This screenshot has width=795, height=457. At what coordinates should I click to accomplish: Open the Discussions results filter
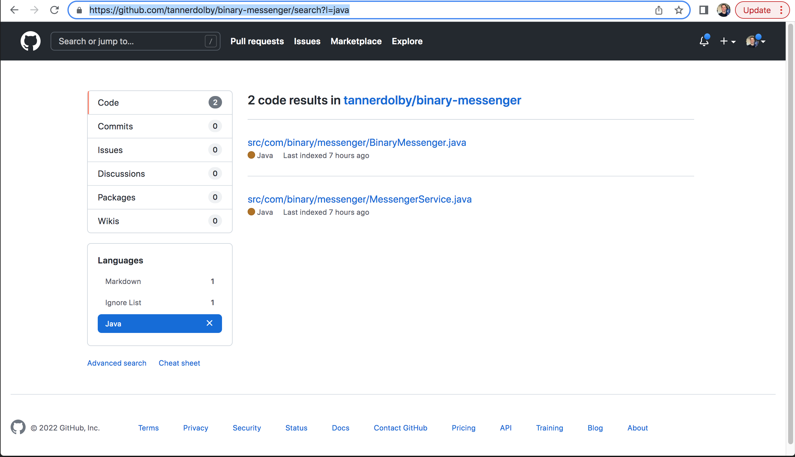(121, 174)
